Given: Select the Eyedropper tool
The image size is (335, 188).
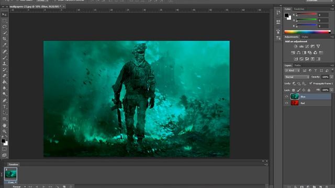Looking at the screenshot, I should 4,45.
